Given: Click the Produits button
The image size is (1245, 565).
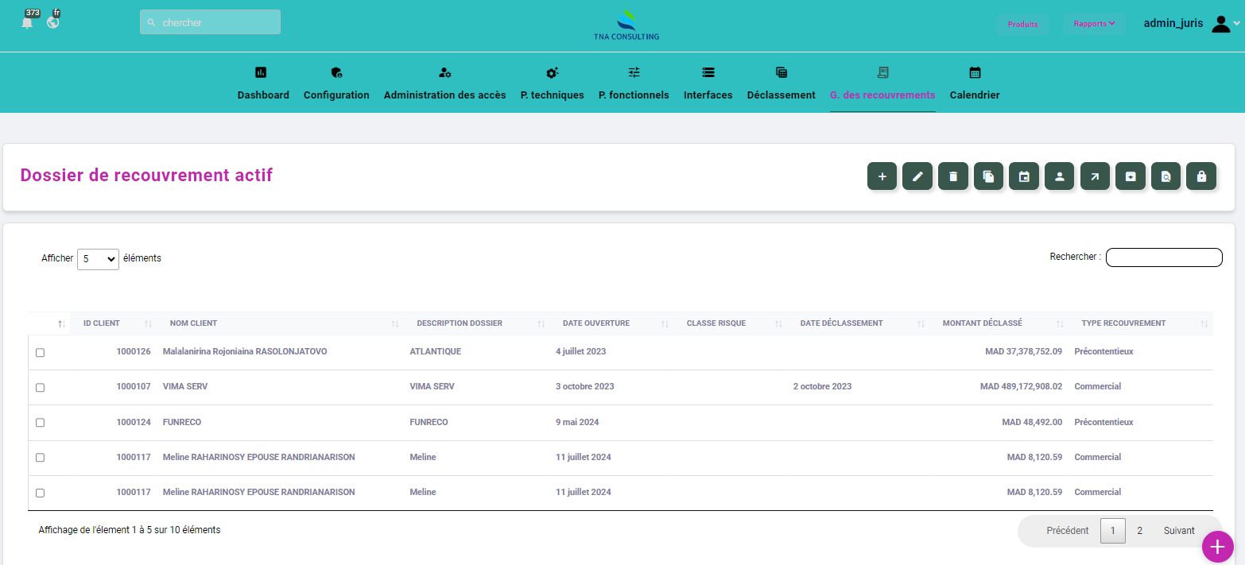Looking at the screenshot, I should click(x=1022, y=24).
